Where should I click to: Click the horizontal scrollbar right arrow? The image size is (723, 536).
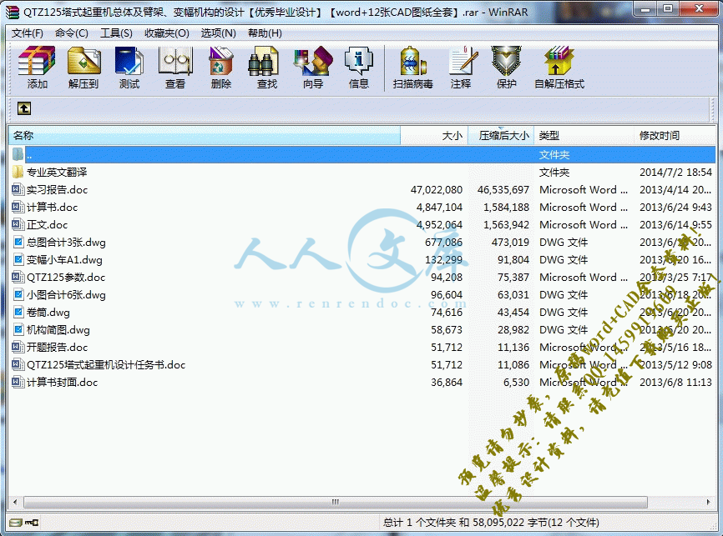click(x=709, y=502)
